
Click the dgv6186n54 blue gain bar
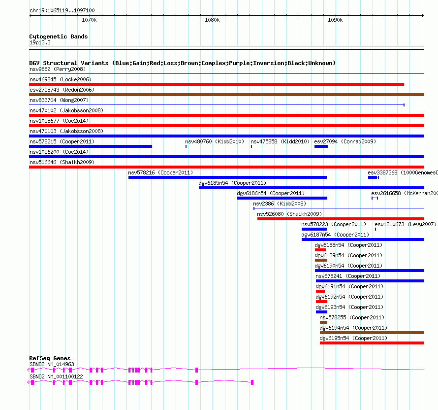[282, 198]
